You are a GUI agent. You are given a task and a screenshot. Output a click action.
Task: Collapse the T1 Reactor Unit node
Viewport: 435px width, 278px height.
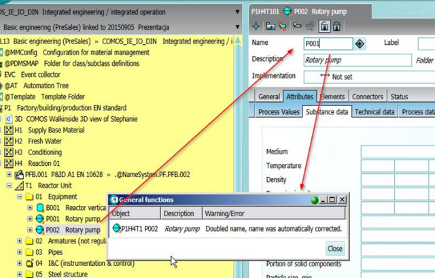click(x=9, y=186)
